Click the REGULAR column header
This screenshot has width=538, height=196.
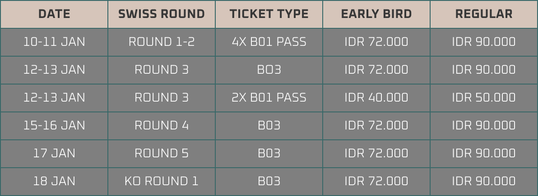484,14
